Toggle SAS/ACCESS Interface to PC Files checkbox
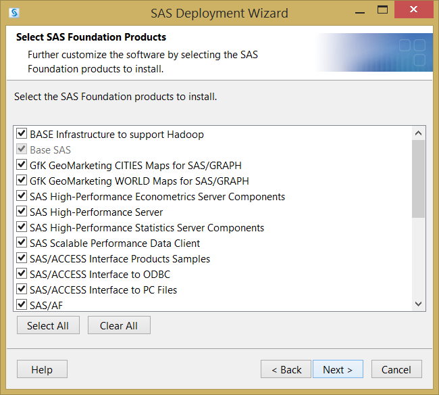This screenshot has height=395, width=439. pos(22,289)
